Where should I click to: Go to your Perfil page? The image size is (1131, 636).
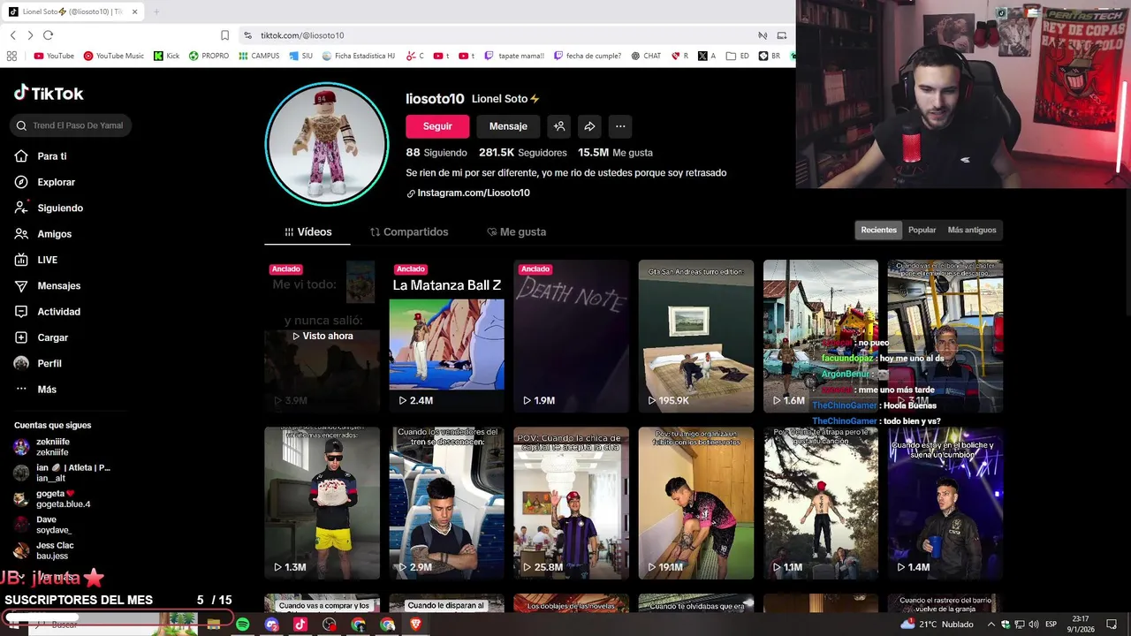click(38, 363)
